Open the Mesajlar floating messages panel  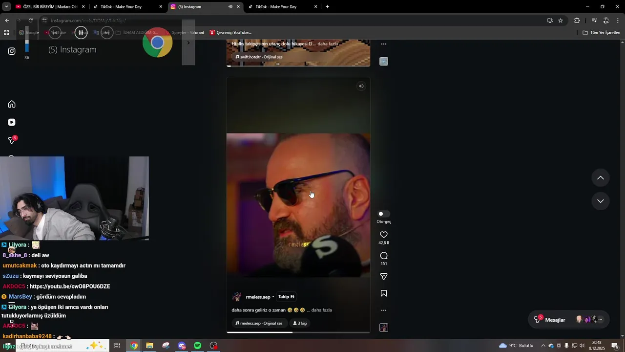coord(568,320)
